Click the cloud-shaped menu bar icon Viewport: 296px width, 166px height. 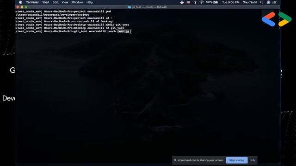tap(182, 2)
